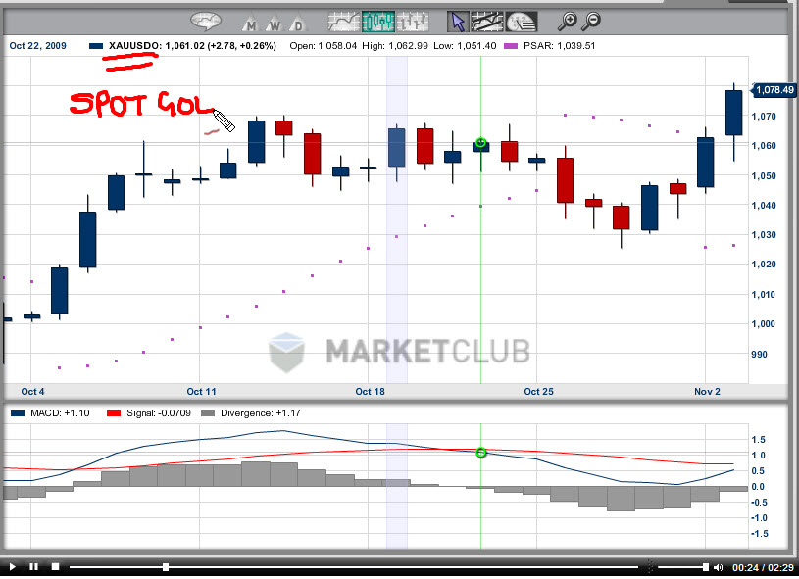Image resolution: width=799 pixels, height=579 pixels.
Task: Select OHLC bar chart style
Action: tap(413, 22)
